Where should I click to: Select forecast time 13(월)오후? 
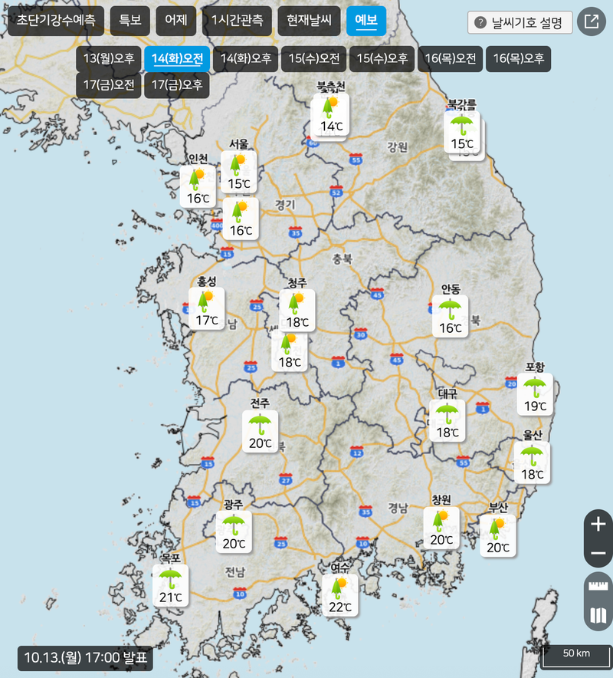click(x=108, y=58)
